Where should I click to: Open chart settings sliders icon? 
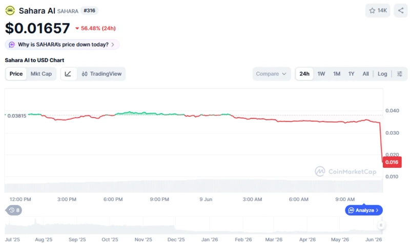tap(400, 74)
